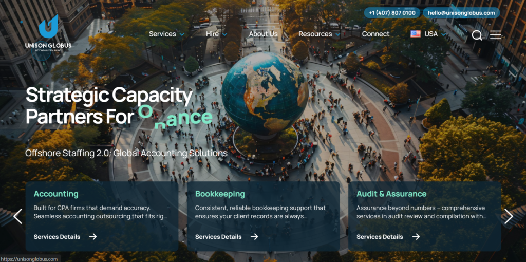Click the USA flag icon
The image size is (526, 262).
[415, 34]
